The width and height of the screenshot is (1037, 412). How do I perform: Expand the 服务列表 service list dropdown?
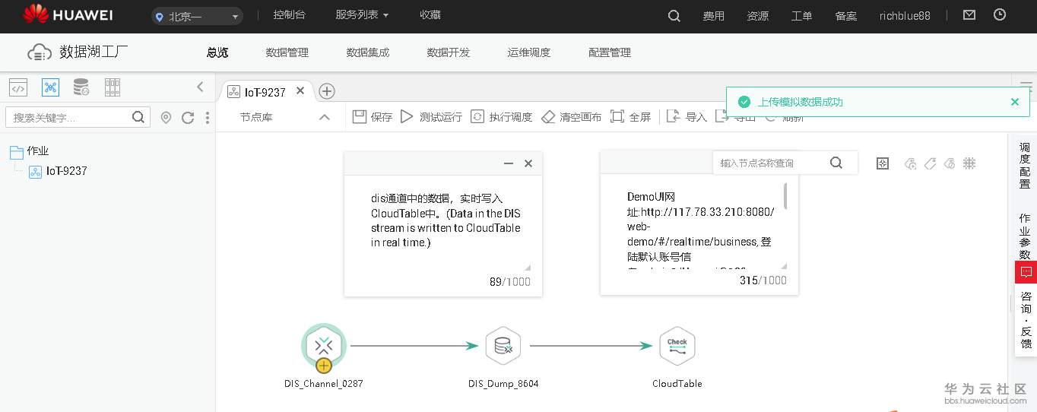362,15
